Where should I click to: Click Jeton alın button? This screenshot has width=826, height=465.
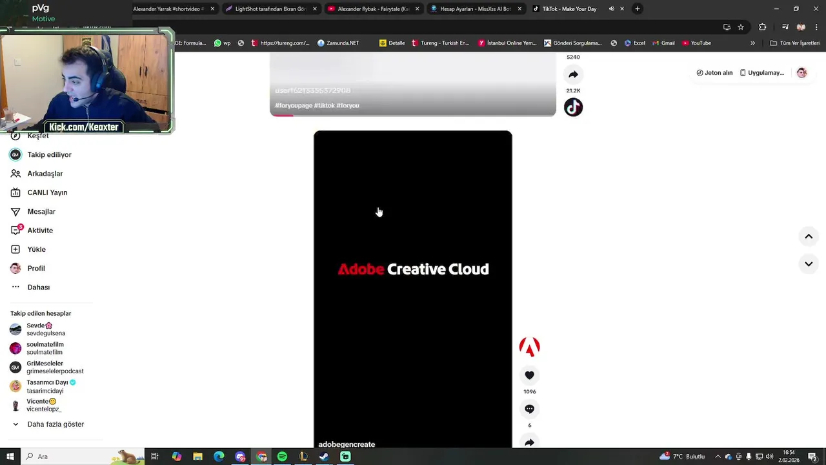714,73
